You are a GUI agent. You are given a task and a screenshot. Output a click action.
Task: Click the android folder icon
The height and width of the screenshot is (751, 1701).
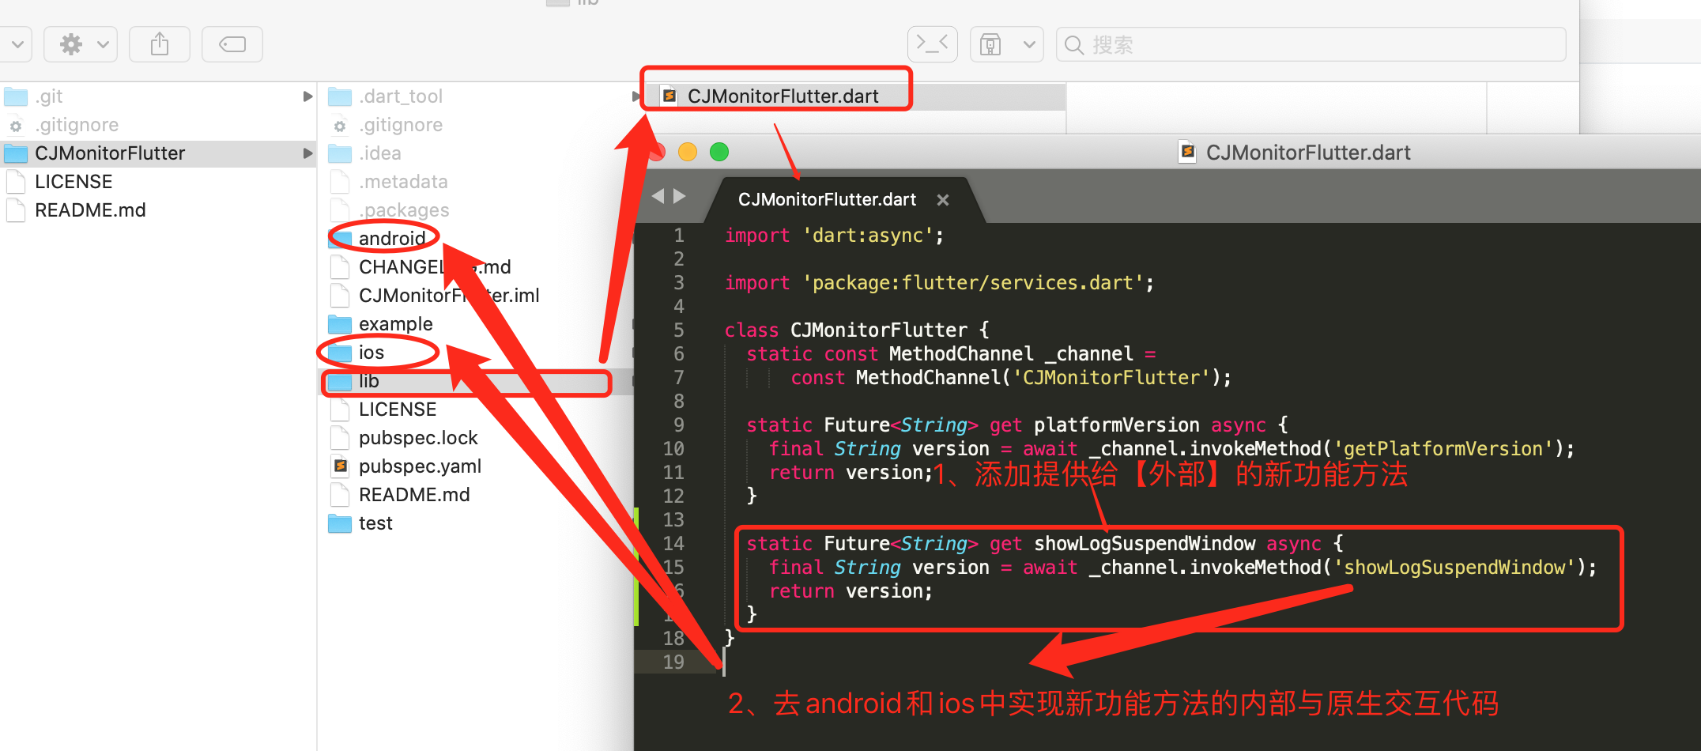tap(340, 239)
